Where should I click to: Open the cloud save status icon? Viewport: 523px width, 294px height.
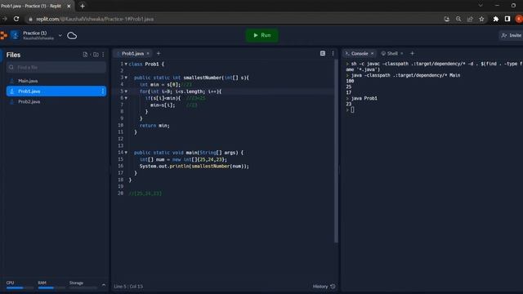[72, 35]
